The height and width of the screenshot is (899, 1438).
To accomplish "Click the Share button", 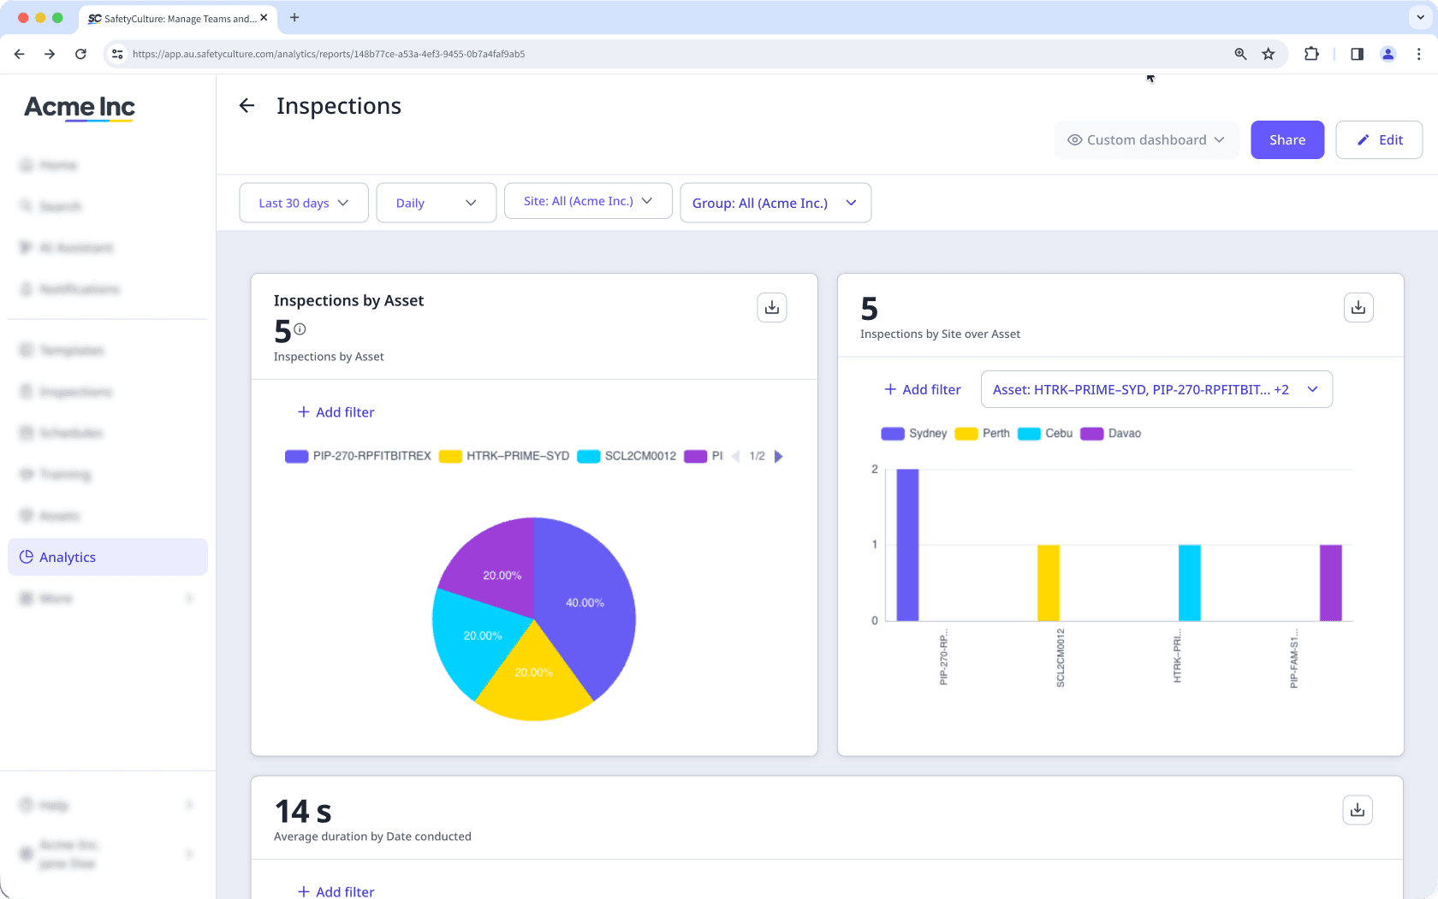I will click(1286, 139).
